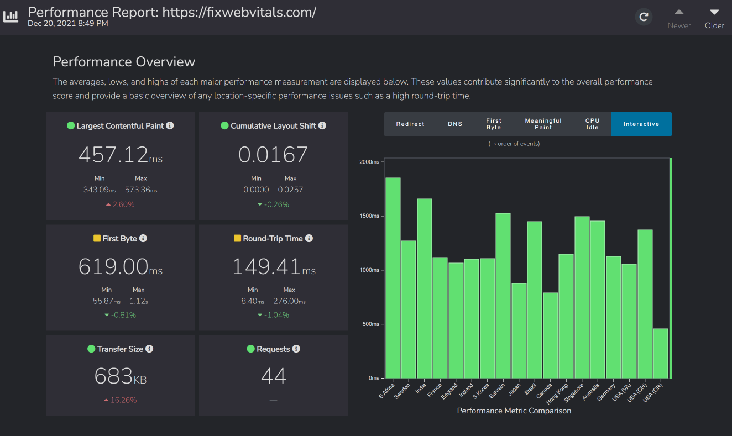Click green status dot for Requests
The height and width of the screenshot is (436, 732).
(x=251, y=349)
